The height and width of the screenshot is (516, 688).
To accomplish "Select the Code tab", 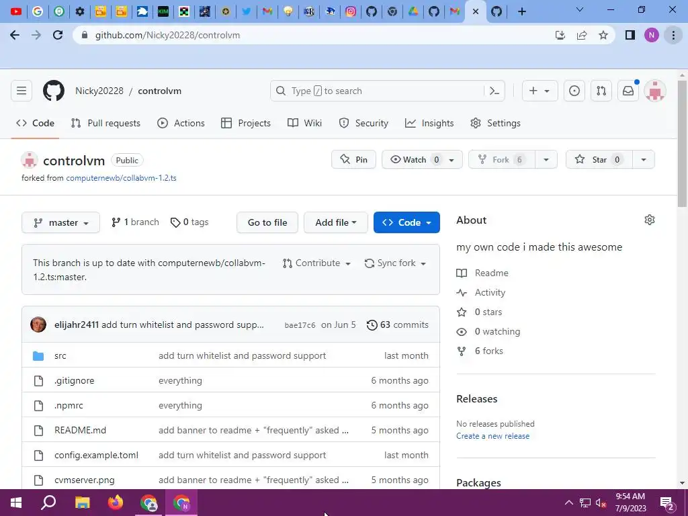I will point(35,124).
